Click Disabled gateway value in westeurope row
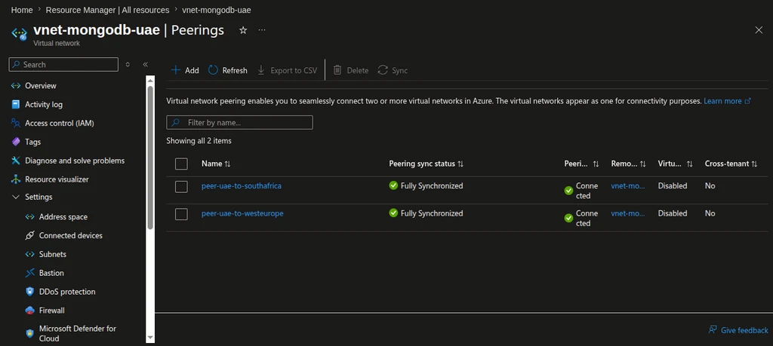 (x=673, y=213)
